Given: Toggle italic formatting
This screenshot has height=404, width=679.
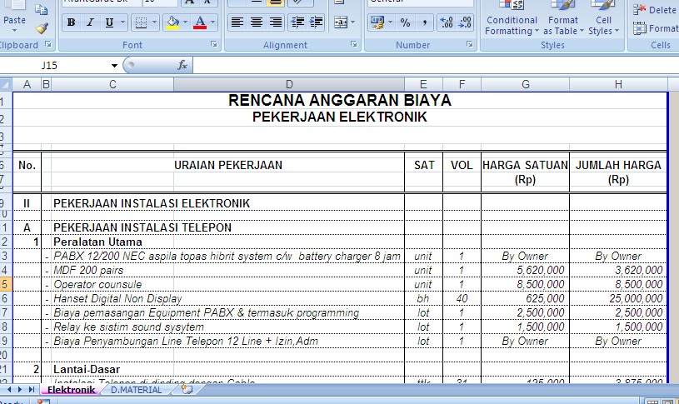Looking at the screenshot, I should pyautogui.click(x=90, y=22).
